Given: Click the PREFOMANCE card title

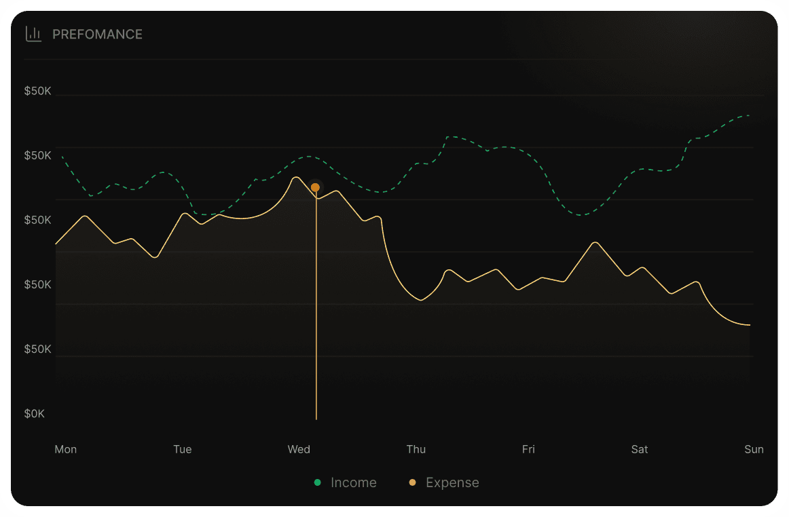Looking at the screenshot, I should click(97, 34).
